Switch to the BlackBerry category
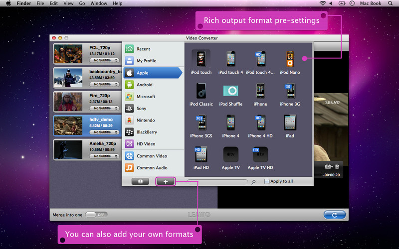Screen dimensions: 399x249 153,132
